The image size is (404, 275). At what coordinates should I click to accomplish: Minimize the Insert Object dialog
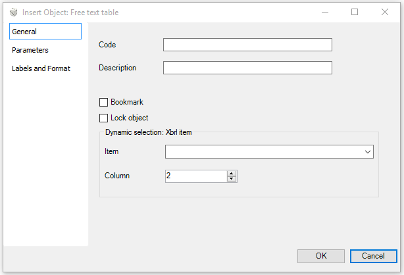coord(325,12)
